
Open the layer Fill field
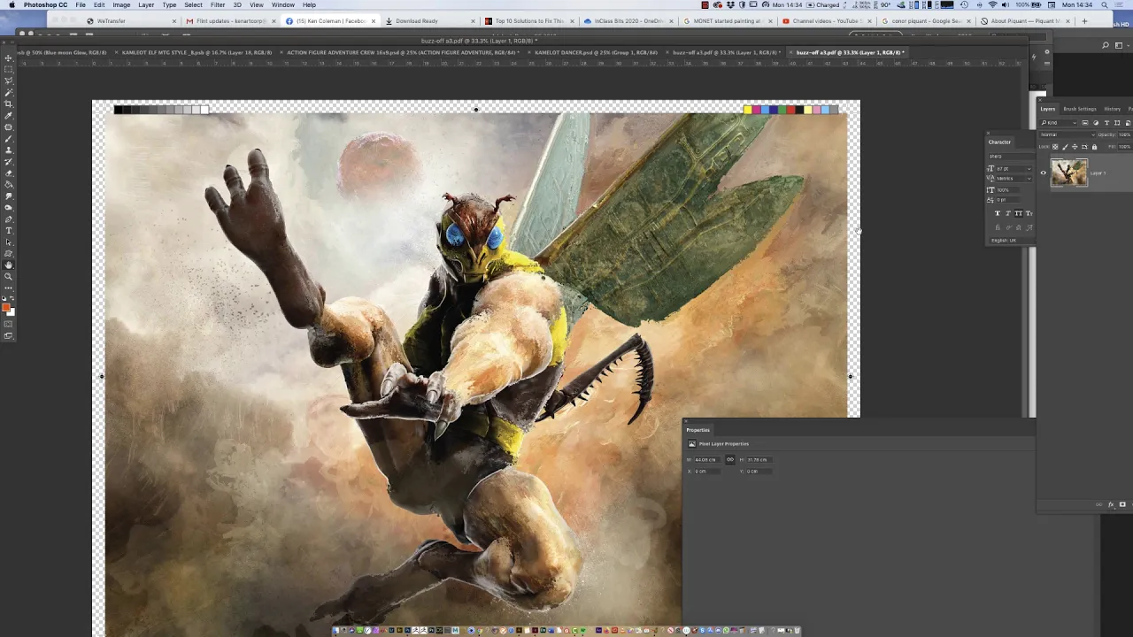pyautogui.click(x=1125, y=147)
